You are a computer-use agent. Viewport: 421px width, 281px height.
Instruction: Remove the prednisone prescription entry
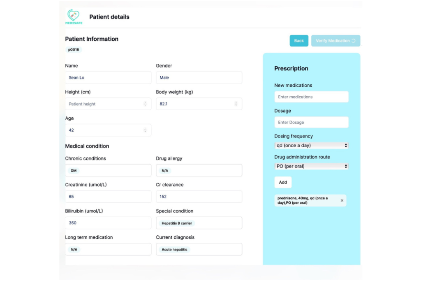[x=342, y=201]
